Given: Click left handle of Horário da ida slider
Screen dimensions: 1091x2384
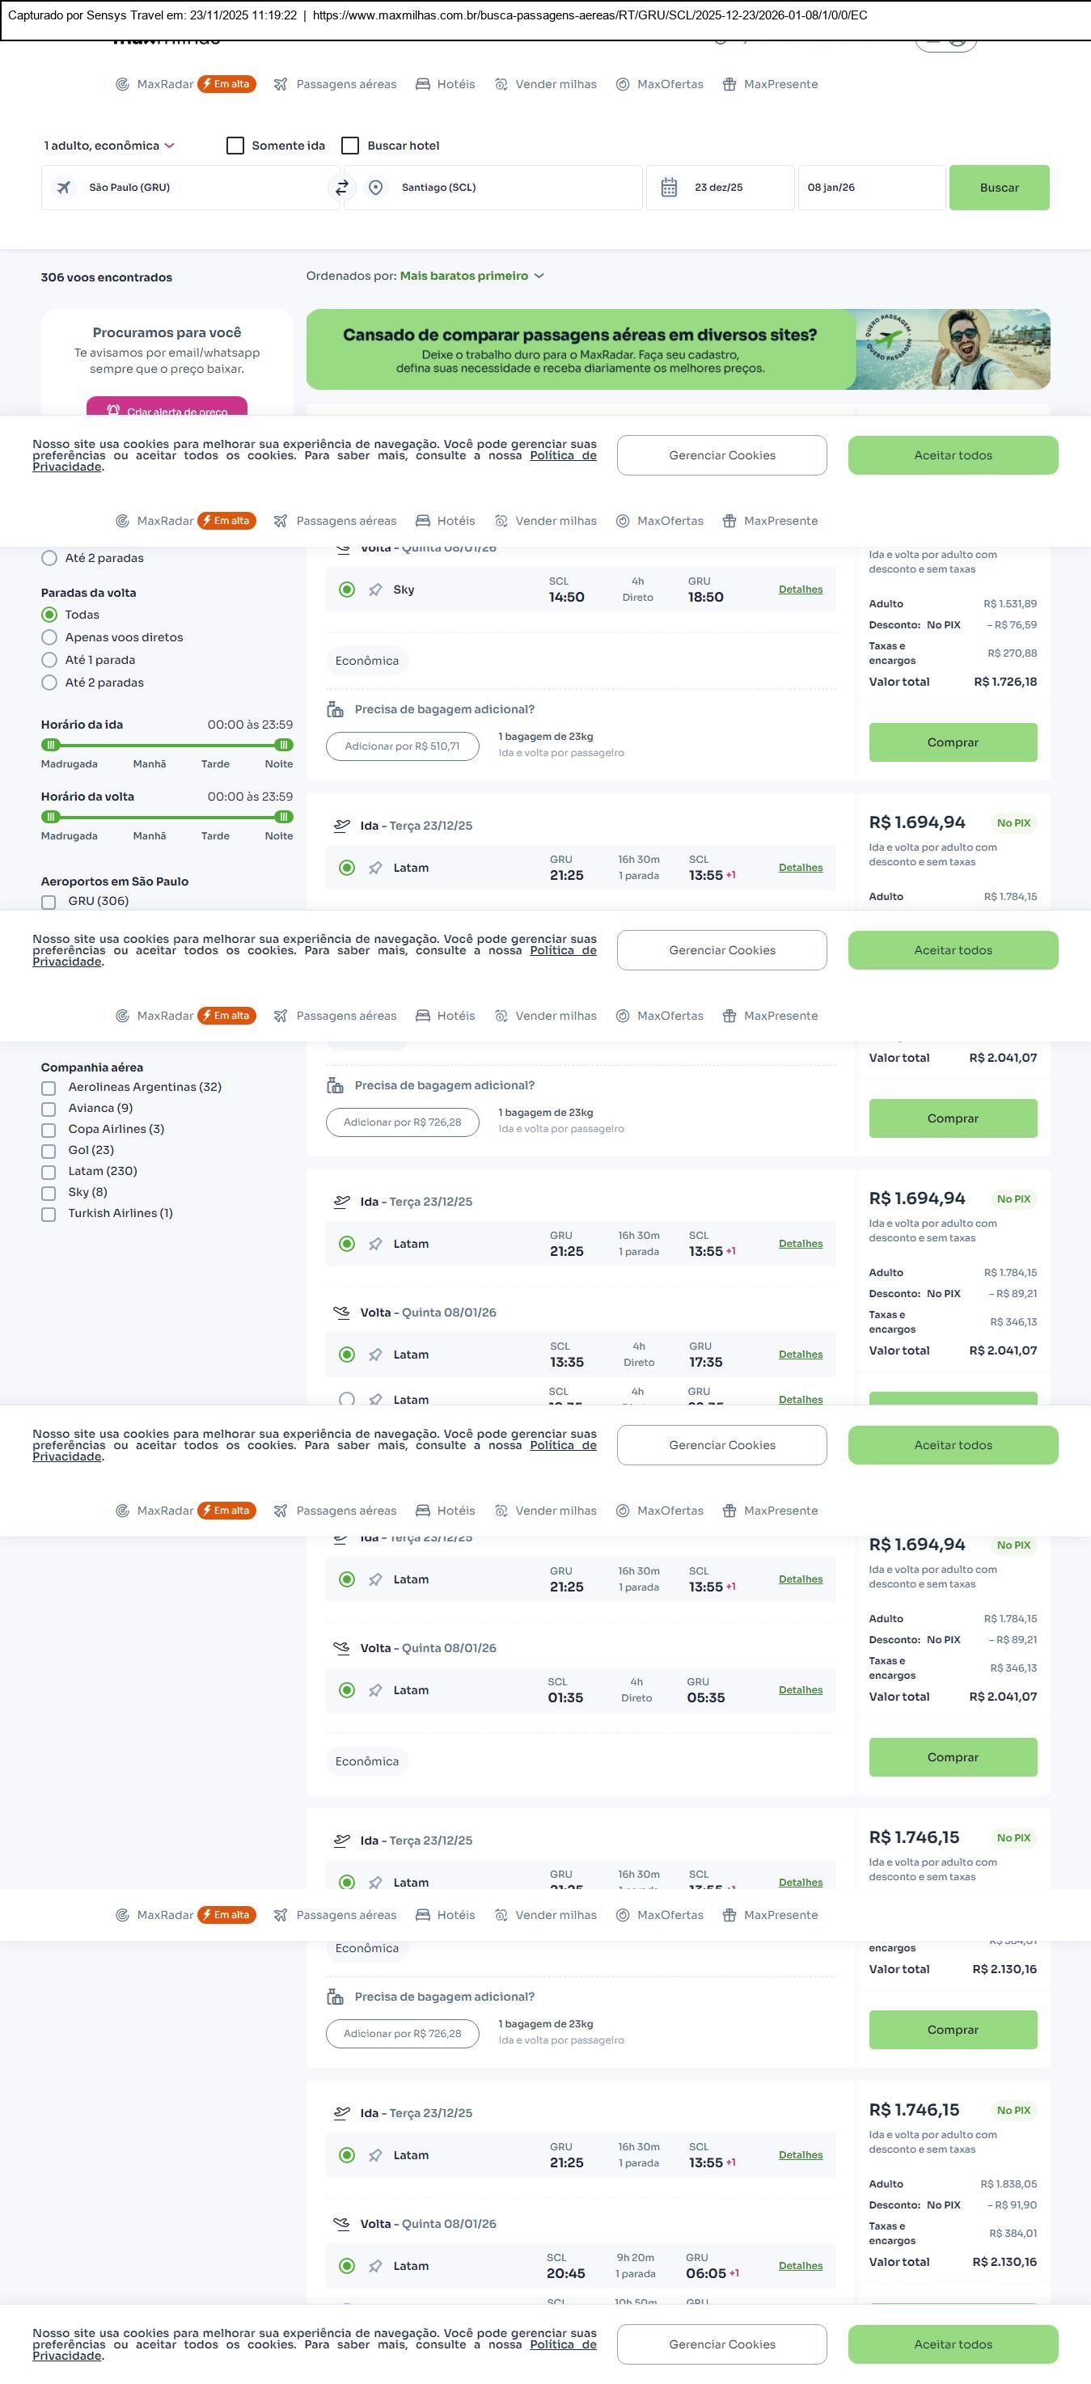Looking at the screenshot, I should (x=52, y=745).
